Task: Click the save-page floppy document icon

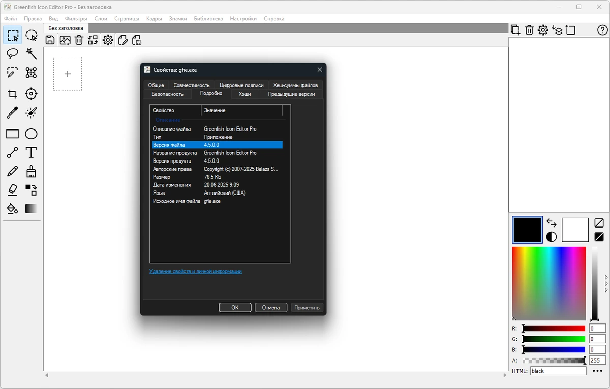Action: (x=136, y=40)
